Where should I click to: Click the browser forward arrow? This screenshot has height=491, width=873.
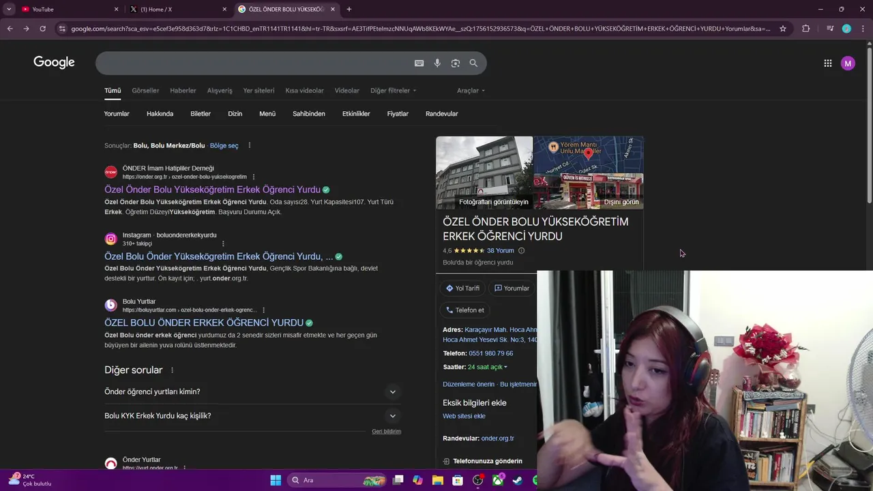26,29
